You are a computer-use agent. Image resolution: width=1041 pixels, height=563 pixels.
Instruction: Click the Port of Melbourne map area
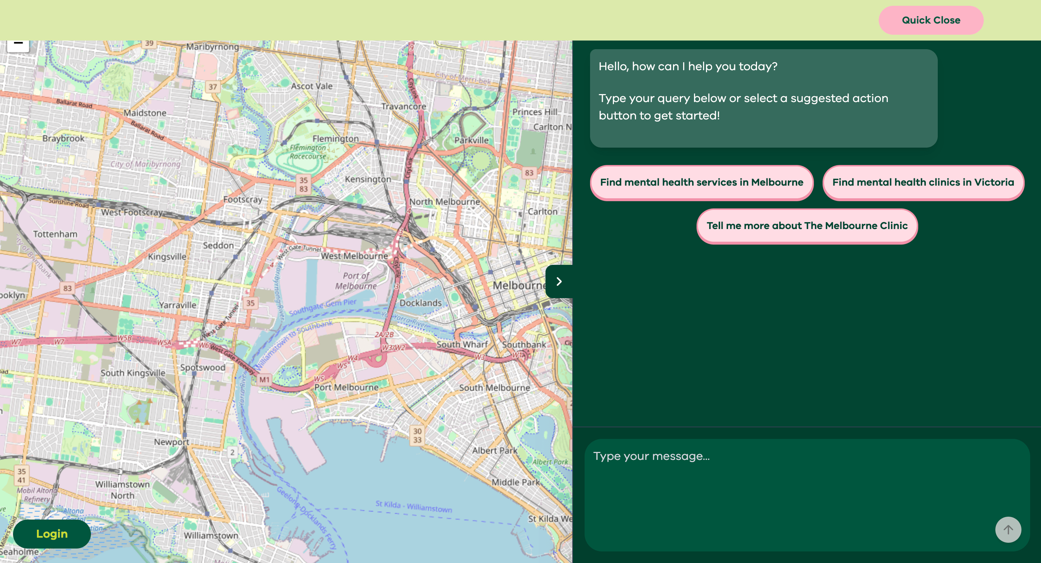point(356,280)
